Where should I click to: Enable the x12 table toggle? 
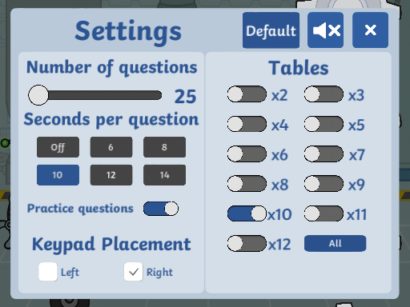(x=247, y=243)
